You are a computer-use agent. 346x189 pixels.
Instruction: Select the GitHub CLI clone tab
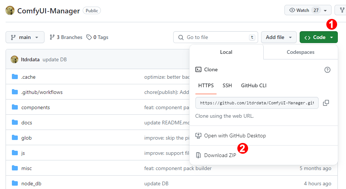coord(254,85)
